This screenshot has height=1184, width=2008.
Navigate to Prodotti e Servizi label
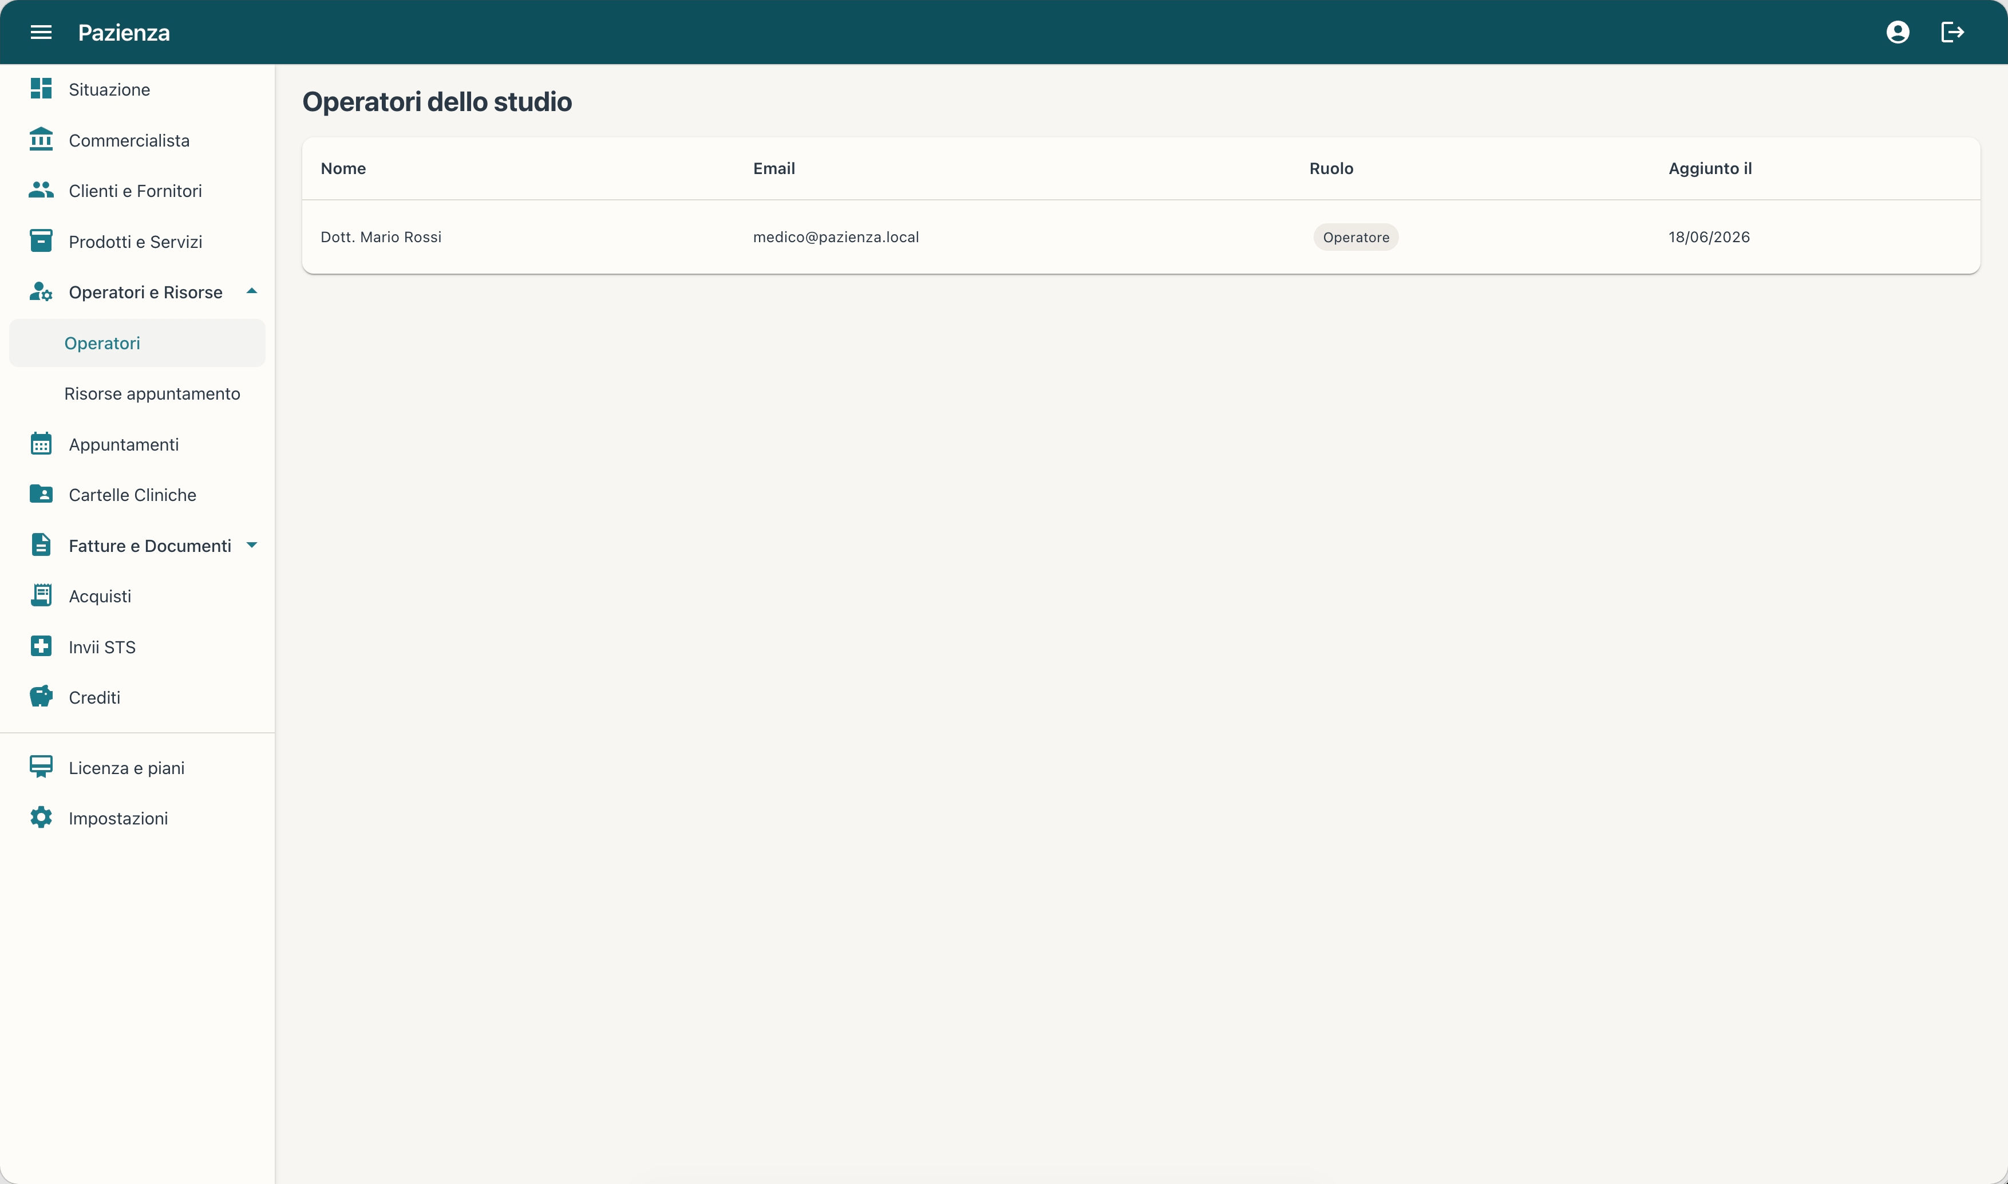coord(136,242)
